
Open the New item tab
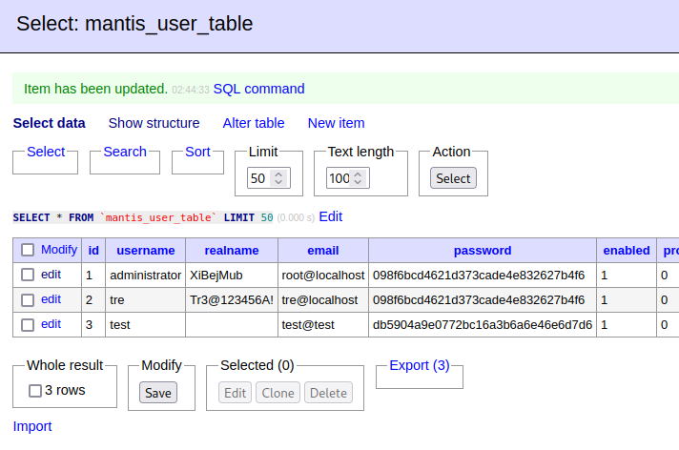(336, 123)
